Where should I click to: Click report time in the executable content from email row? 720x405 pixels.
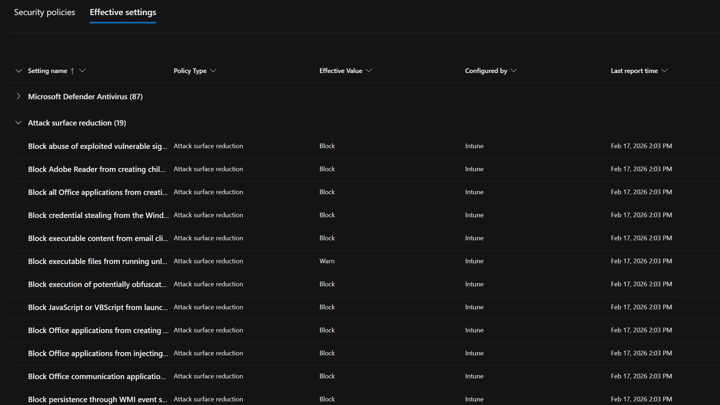tap(641, 238)
